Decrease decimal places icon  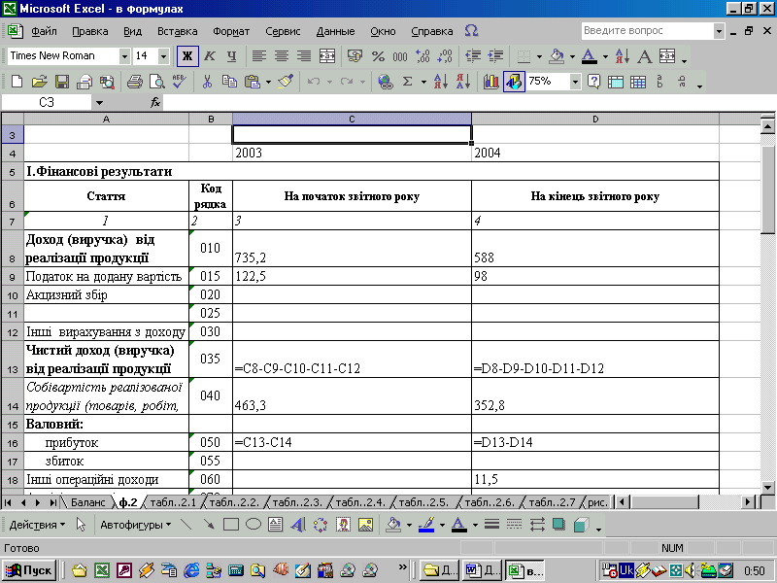tap(445, 56)
